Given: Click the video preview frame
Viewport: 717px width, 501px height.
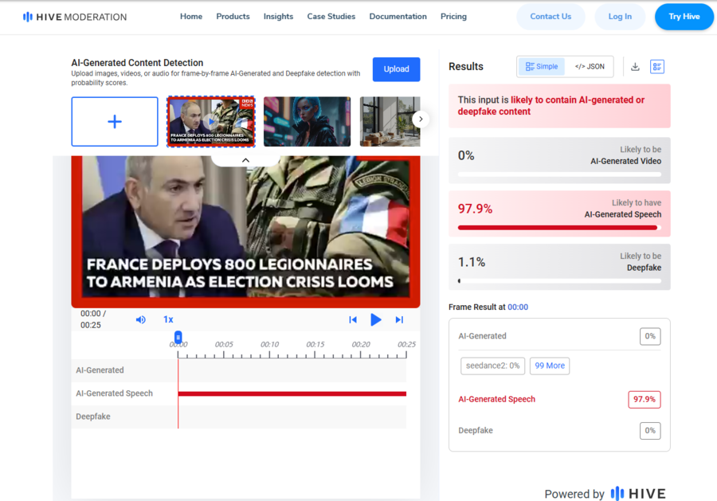Looking at the screenshot, I should click(x=245, y=231).
